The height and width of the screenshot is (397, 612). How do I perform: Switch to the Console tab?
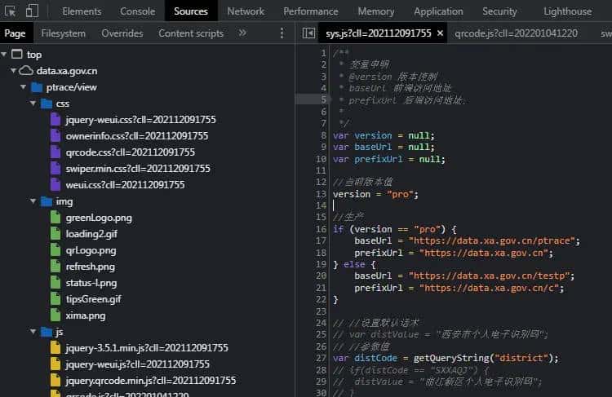click(137, 11)
